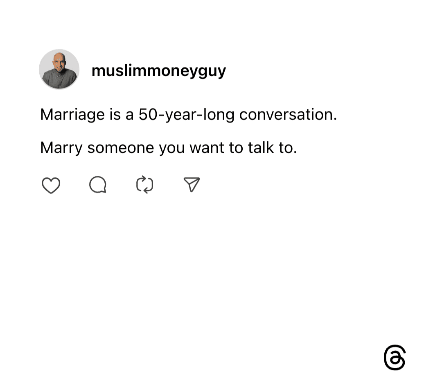Visit the muslimmoneyguy username link
The width and height of the screenshot is (442, 381).
point(159,71)
